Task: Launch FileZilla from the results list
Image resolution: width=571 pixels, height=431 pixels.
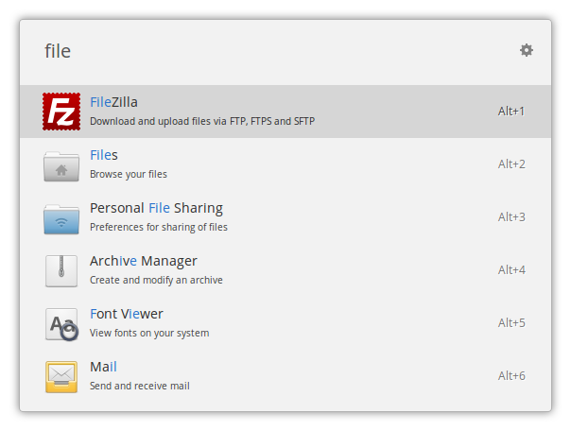Action: click(114, 102)
